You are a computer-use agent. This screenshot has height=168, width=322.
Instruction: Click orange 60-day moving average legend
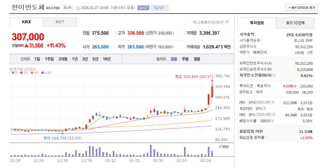35,73
